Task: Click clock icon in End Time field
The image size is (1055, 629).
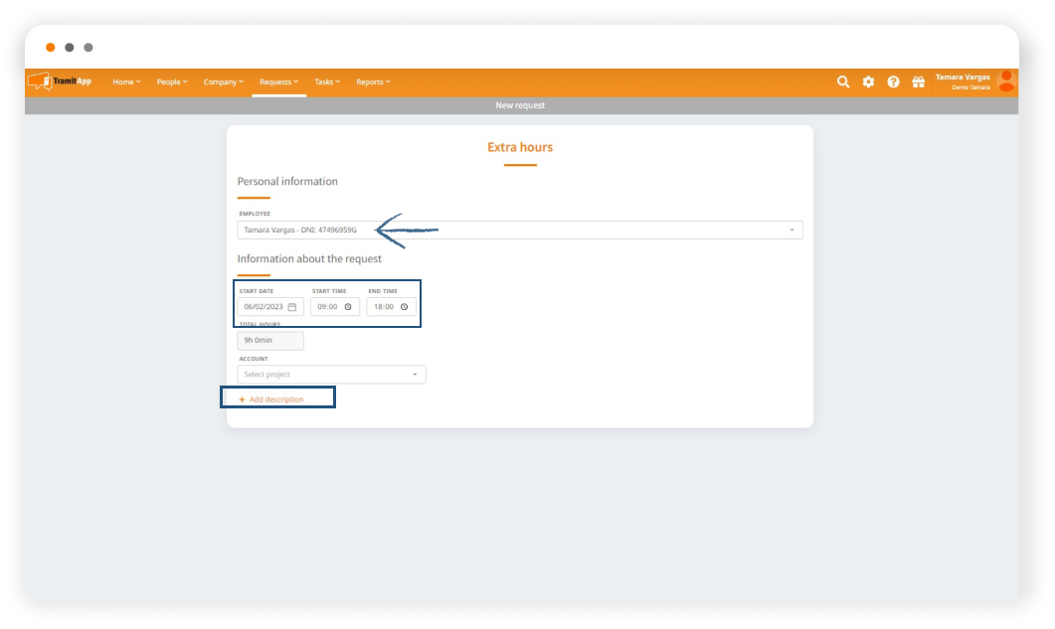Action: pyautogui.click(x=404, y=307)
